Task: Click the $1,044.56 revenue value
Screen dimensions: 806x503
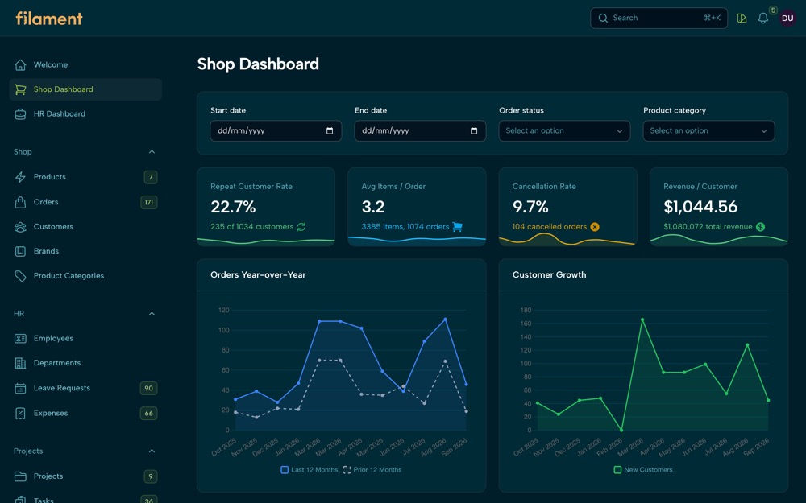Action: [x=700, y=207]
